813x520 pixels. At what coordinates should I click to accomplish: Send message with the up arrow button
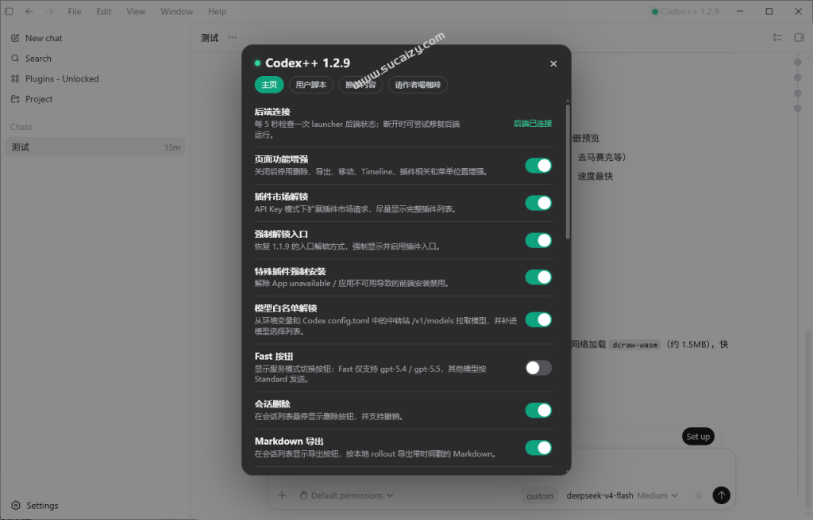click(721, 495)
